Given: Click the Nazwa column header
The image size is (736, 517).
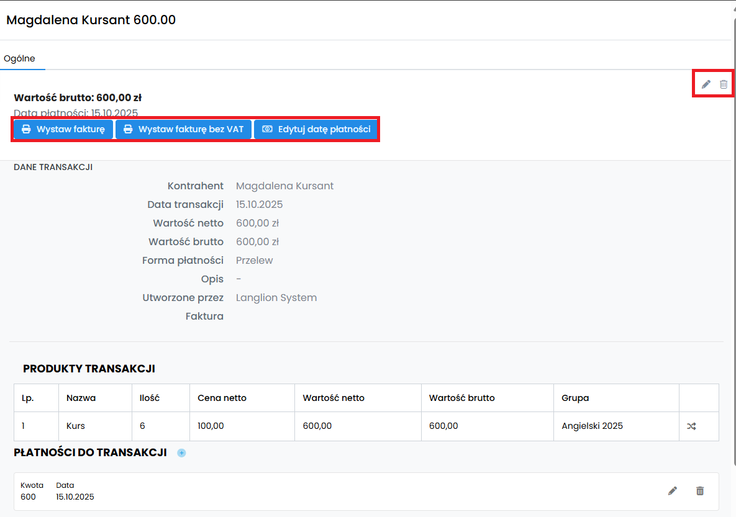Looking at the screenshot, I should click(81, 398).
